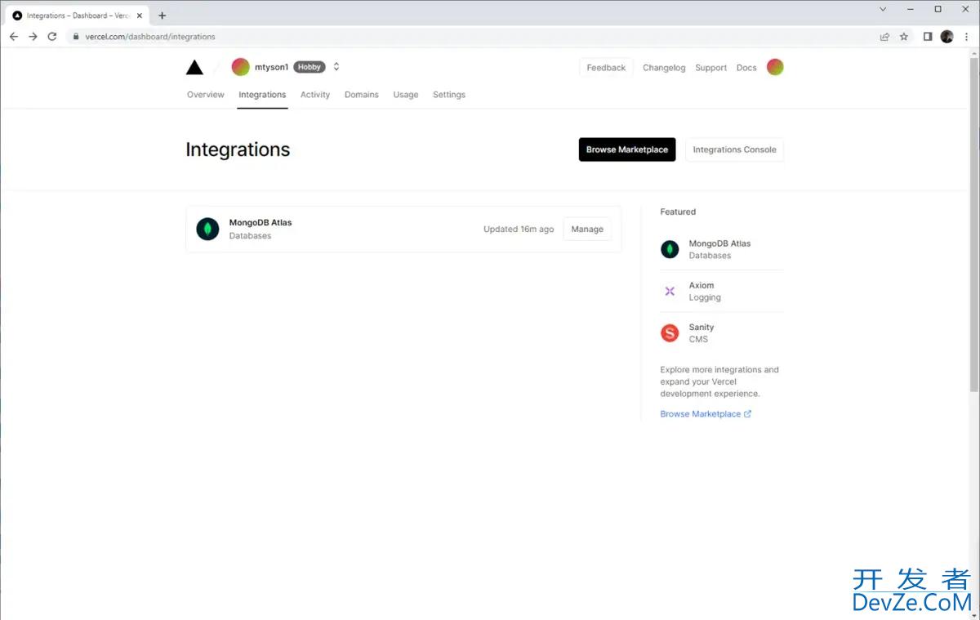Switch to the Activity tab
Viewport: 980px width, 620px height.
pyautogui.click(x=315, y=95)
